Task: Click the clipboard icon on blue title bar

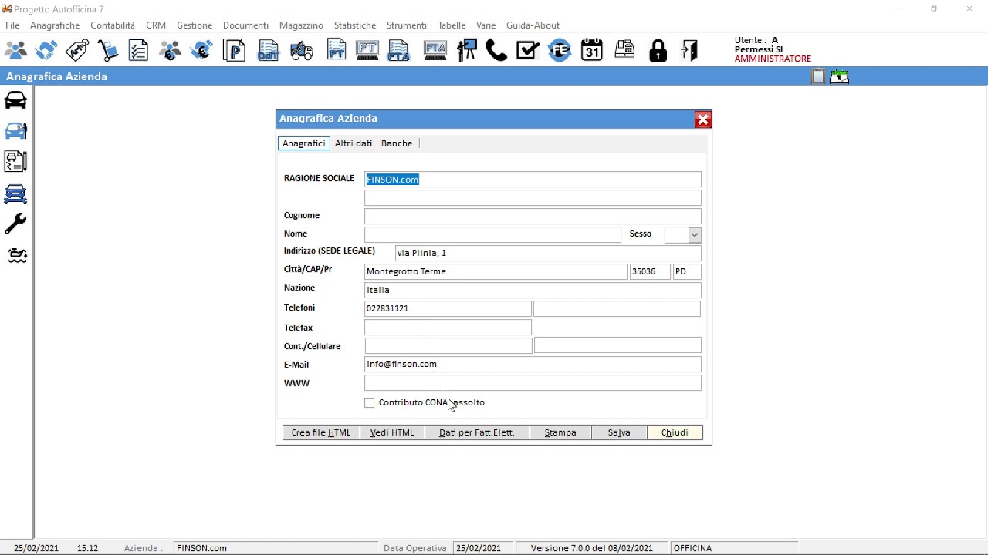Action: point(818,76)
